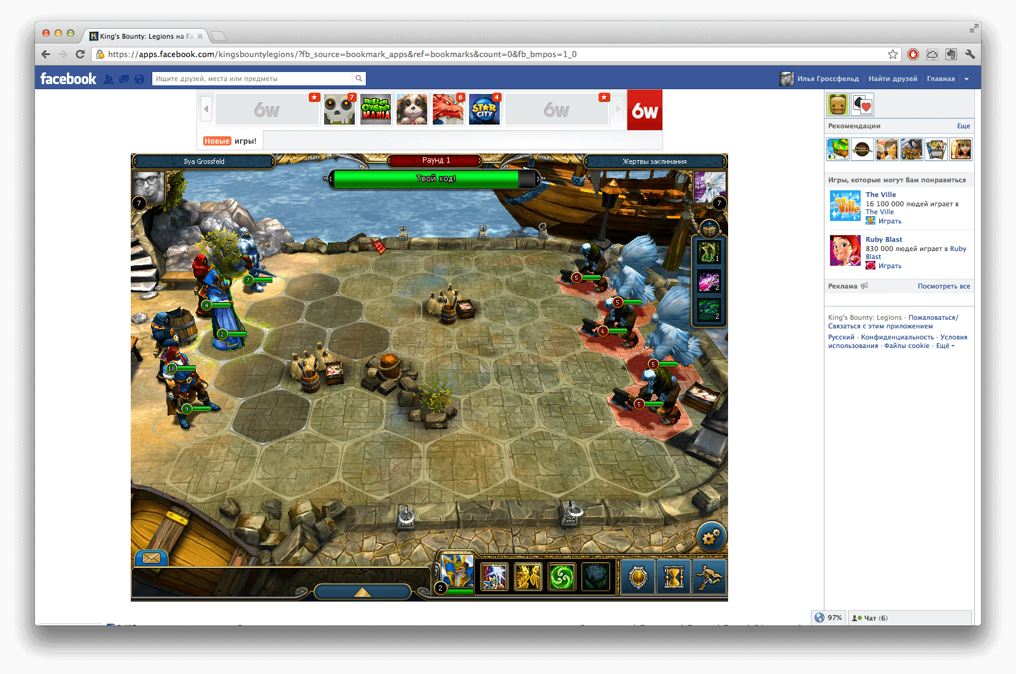Click the 'Твой ход!' turn progress bar
The width and height of the screenshot is (1016, 674).
pos(435,179)
